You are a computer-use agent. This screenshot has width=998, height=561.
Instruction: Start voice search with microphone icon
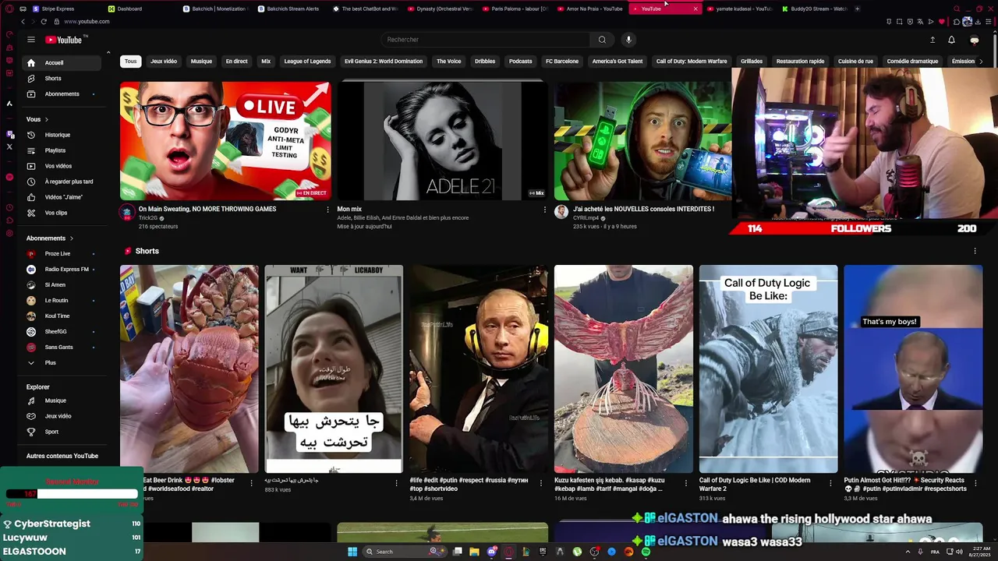click(x=628, y=40)
